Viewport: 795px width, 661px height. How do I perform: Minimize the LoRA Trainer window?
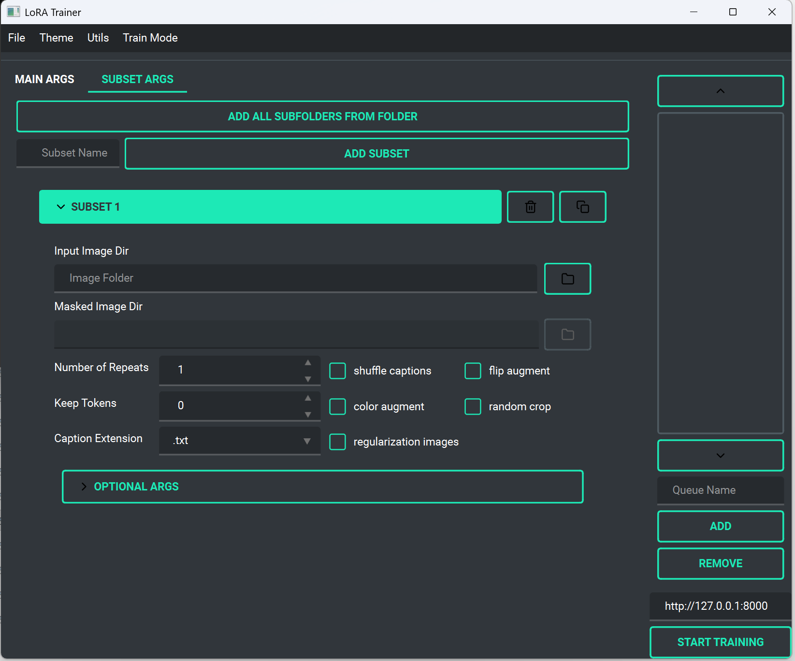pos(694,12)
